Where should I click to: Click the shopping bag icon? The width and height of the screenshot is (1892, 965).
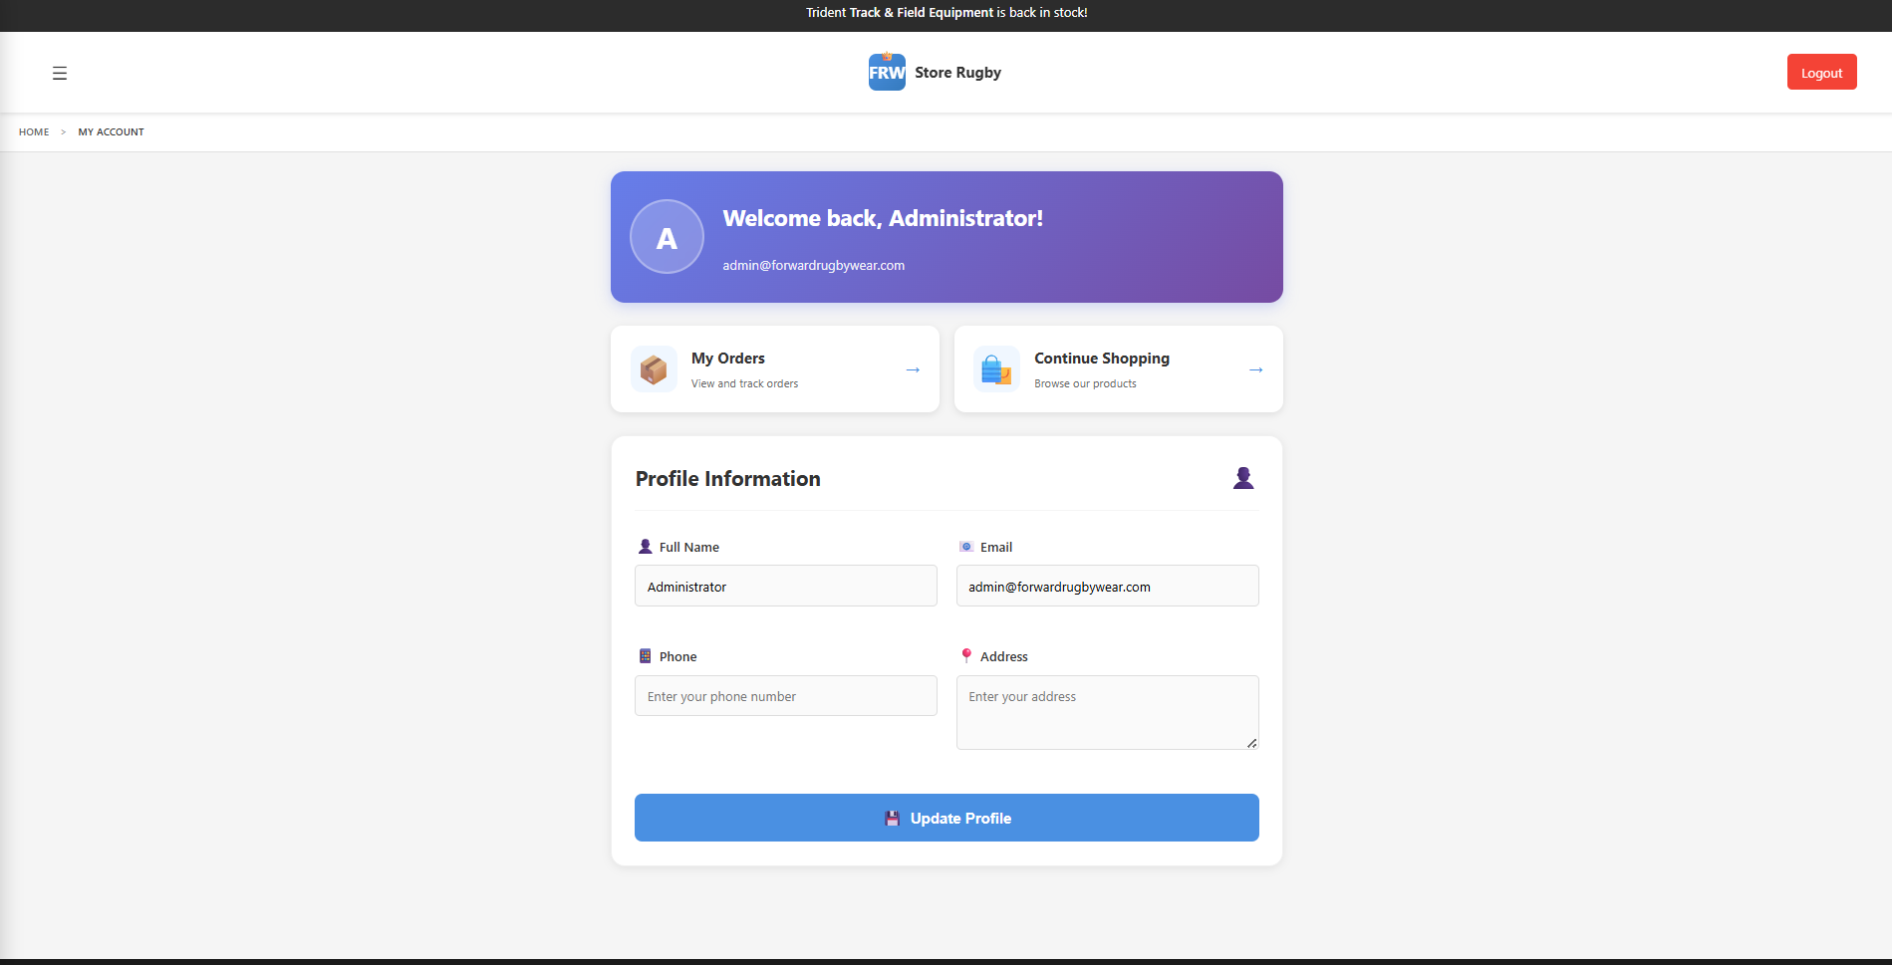click(996, 369)
